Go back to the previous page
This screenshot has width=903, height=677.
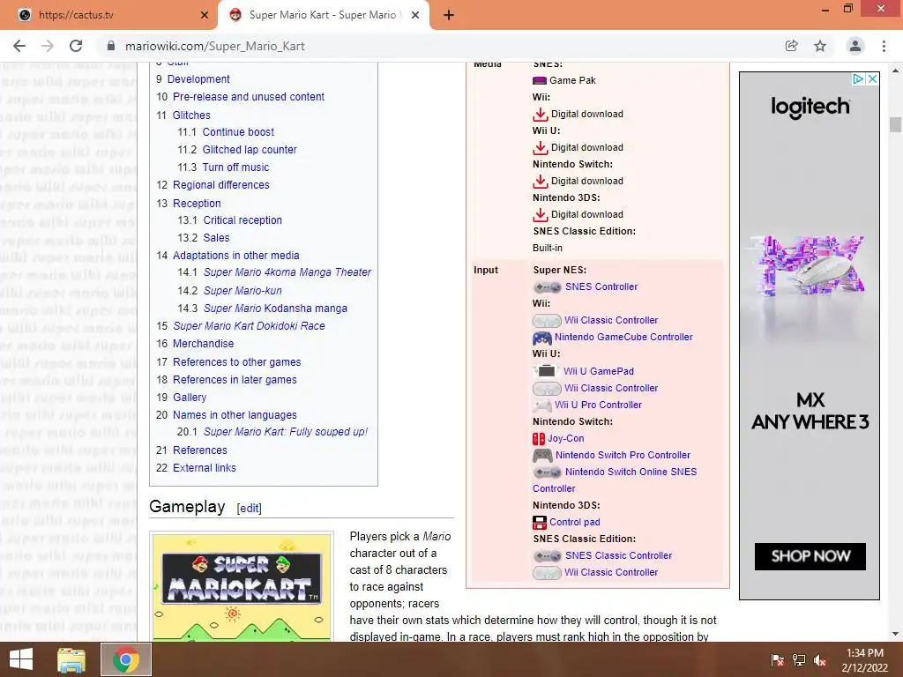19,46
